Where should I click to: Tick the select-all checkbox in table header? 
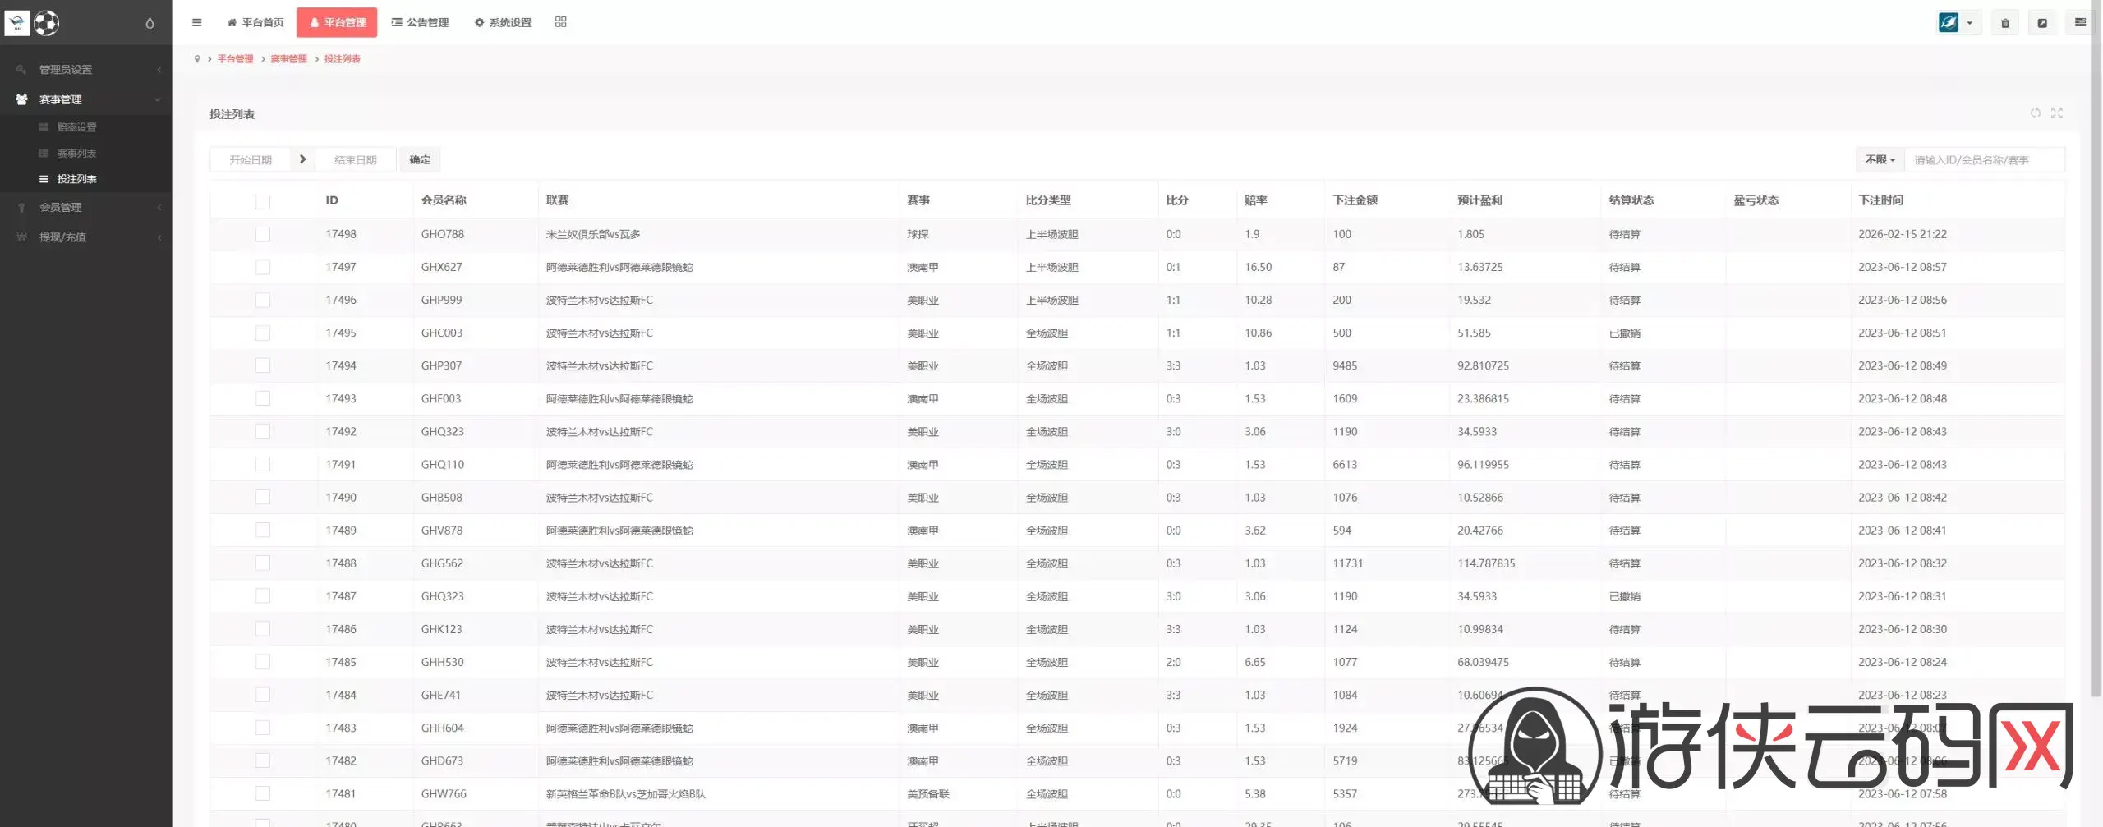pos(262,201)
